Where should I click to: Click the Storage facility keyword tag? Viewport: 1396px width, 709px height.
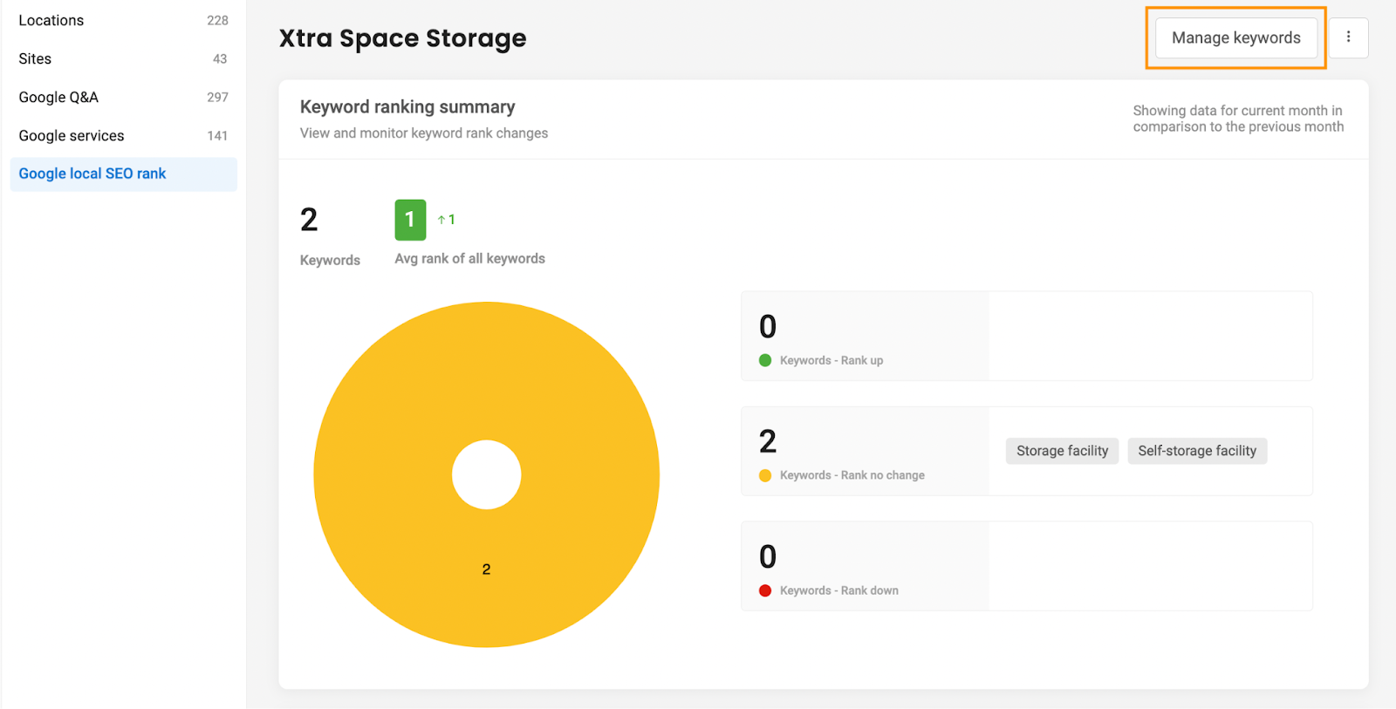[1062, 451]
